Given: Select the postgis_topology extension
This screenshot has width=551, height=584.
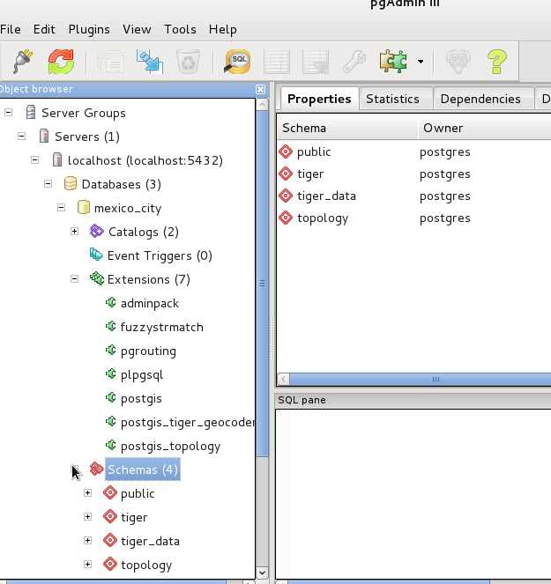Looking at the screenshot, I should tap(171, 447).
